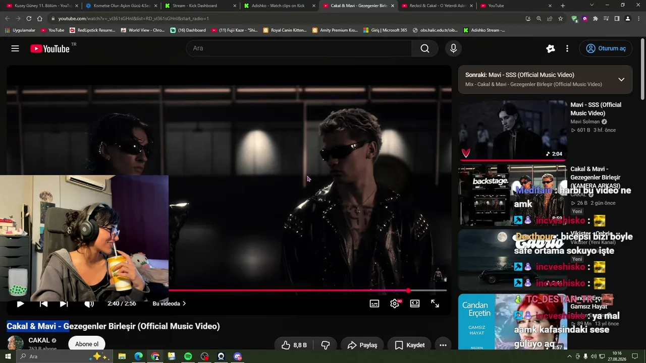Skip to the next video in playlist
Screen dimensions: 646x363
click(64, 304)
